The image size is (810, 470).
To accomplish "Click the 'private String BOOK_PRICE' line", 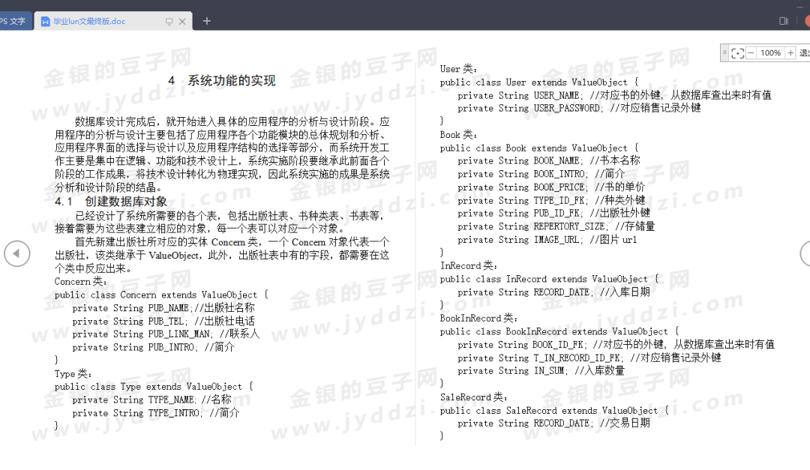I will tap(551, 187).
